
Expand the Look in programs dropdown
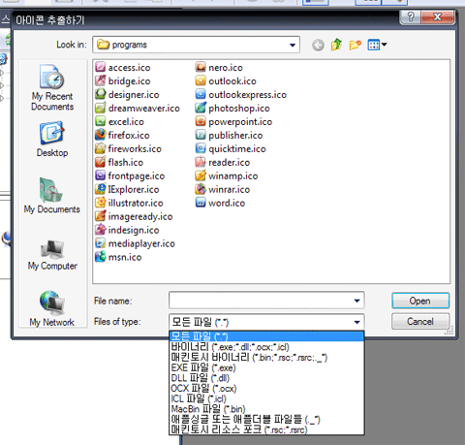click(x=293, y=45)
